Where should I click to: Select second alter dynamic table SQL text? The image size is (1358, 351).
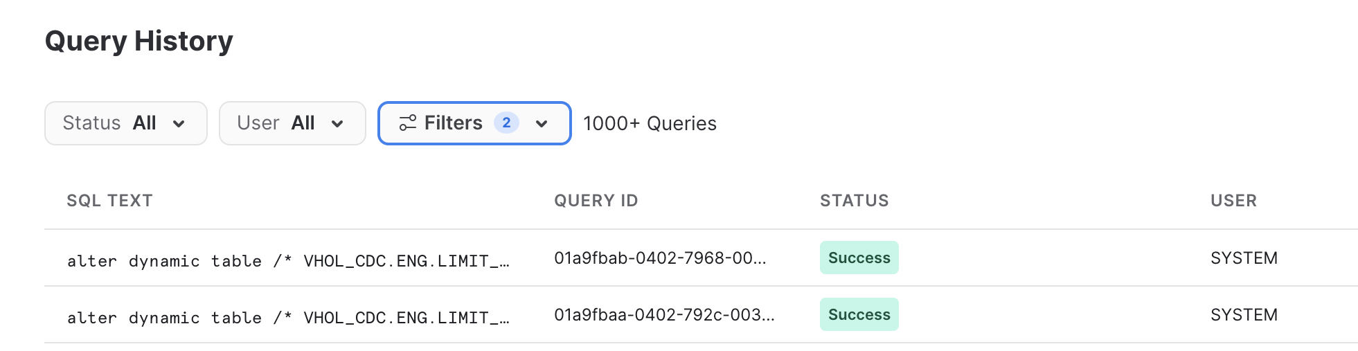(288, 318)
